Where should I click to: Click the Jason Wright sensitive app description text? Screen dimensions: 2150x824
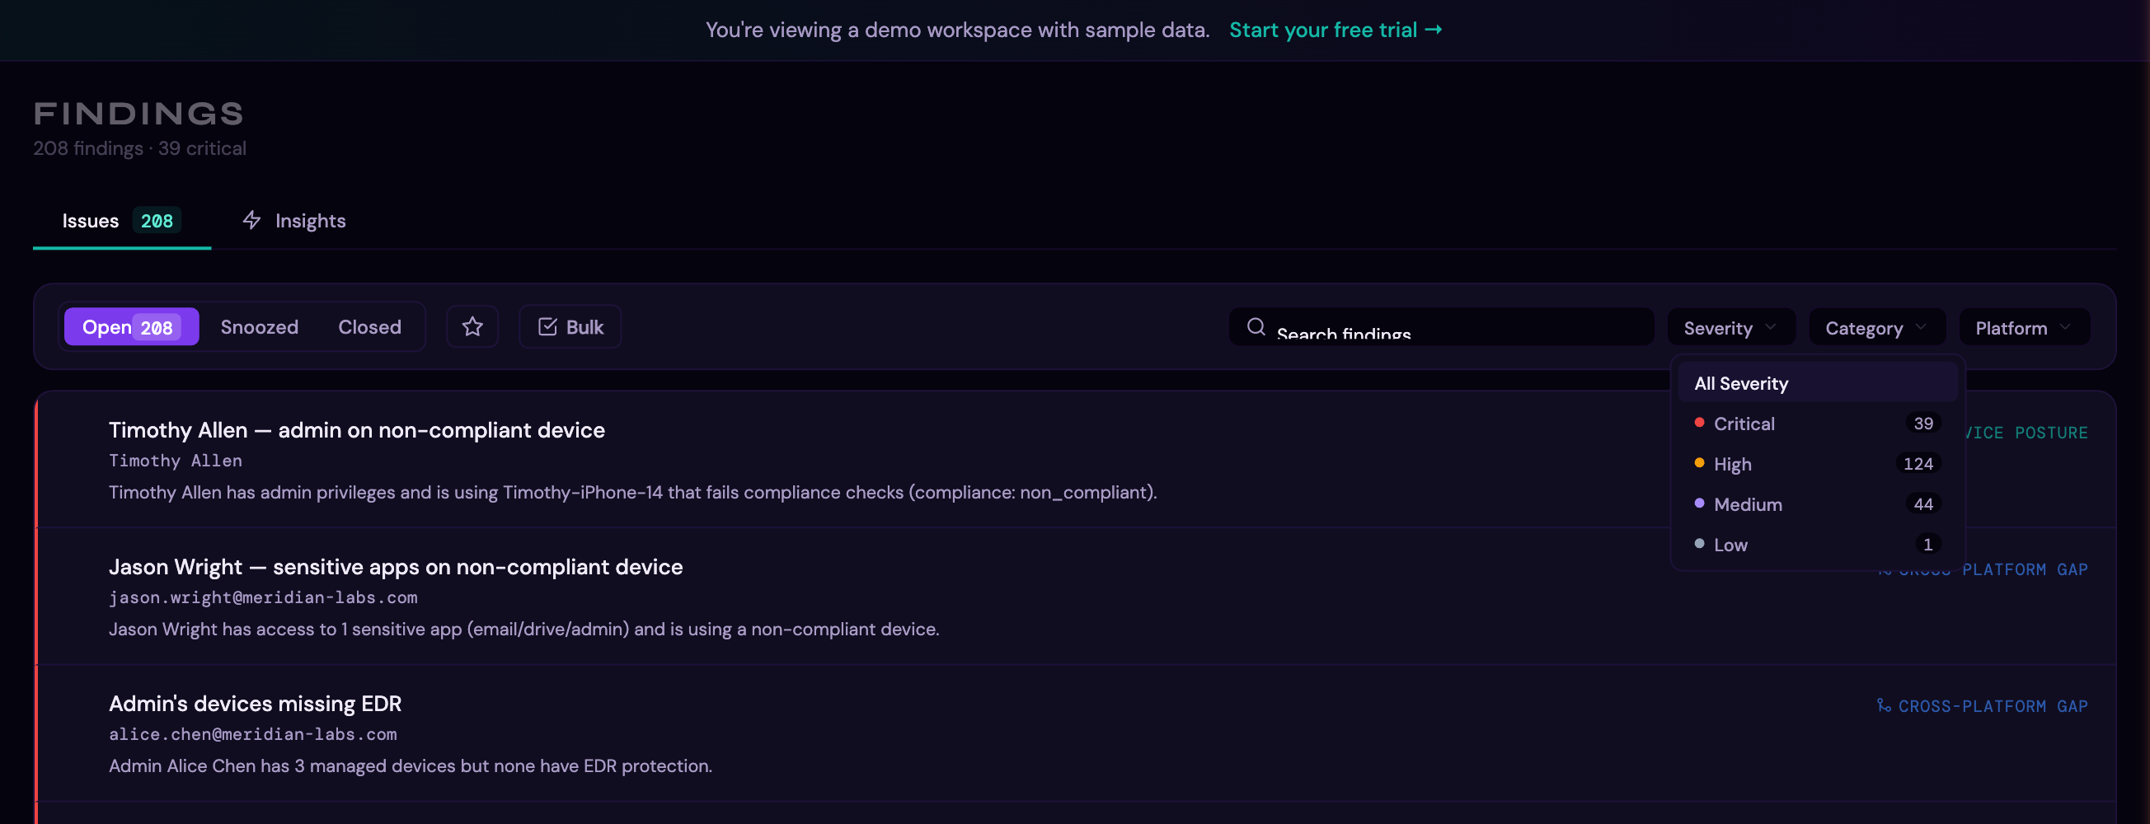[x=524, y=630]
